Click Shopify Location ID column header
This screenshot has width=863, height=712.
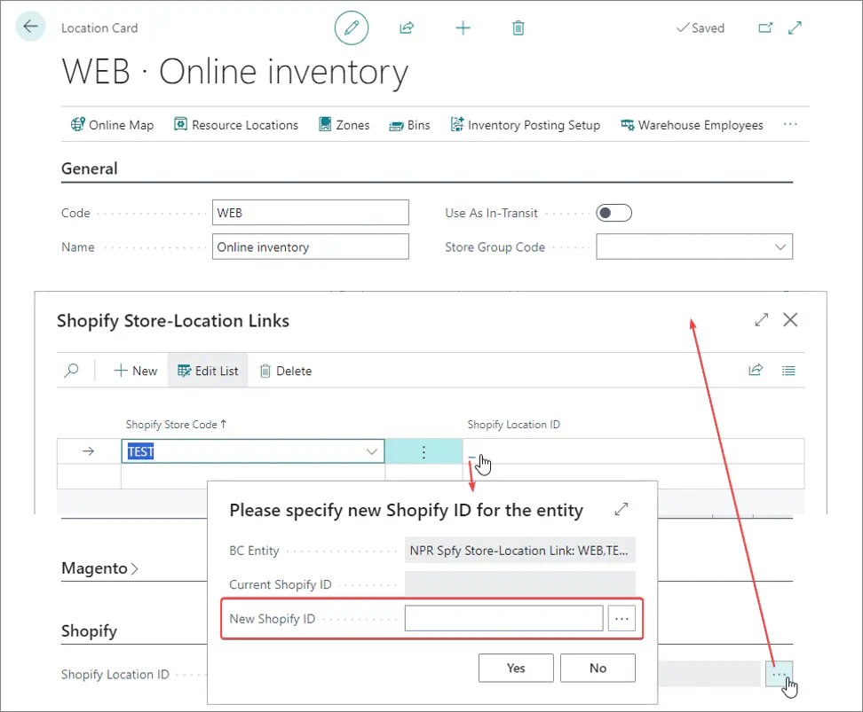pyautogui.click(x=513, y=424)
